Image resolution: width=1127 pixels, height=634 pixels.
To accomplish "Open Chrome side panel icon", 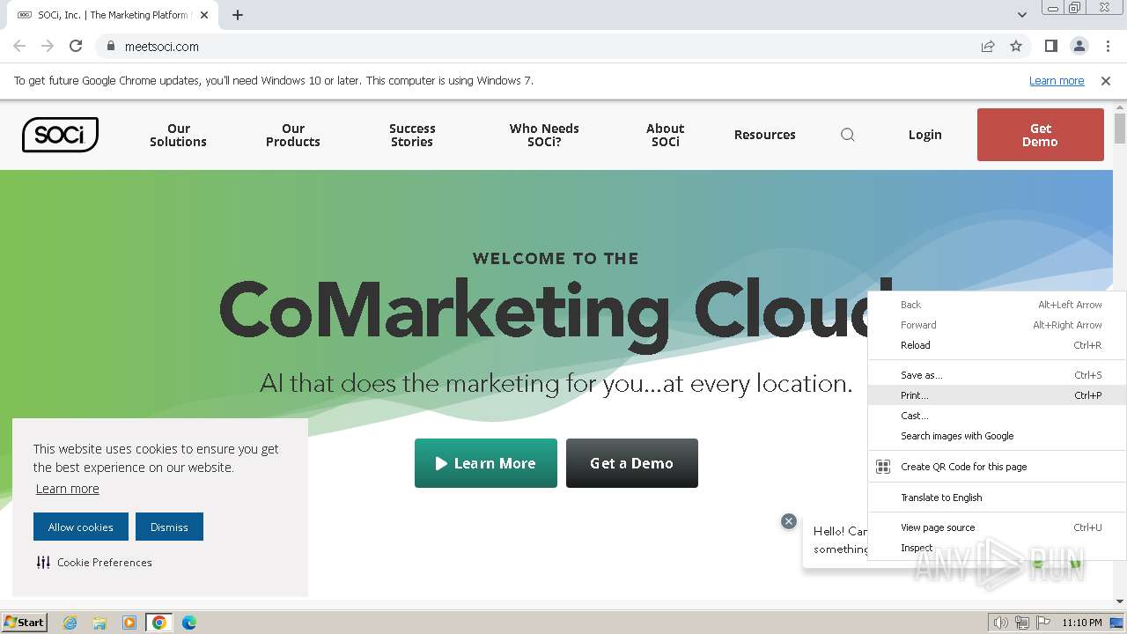I will click(x=1050, y=46).
